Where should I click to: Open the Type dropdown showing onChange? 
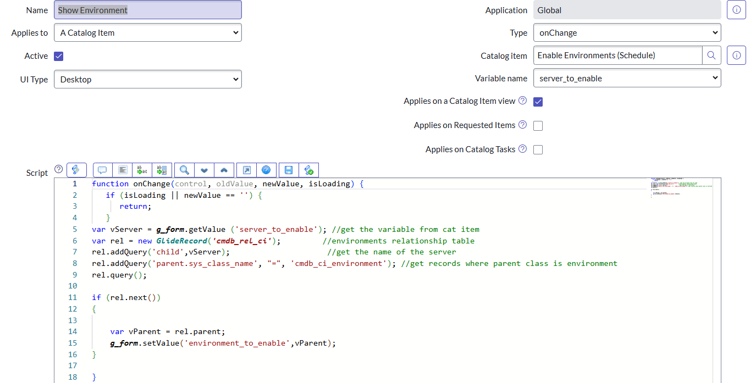(x=627, y=33)
